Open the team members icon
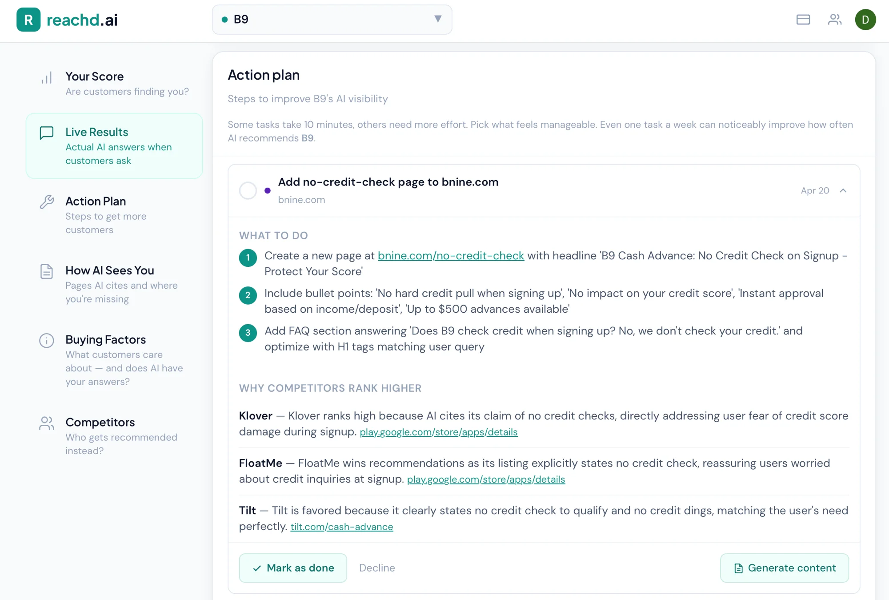This screenshot has width=889, height=600. point(835,20)
